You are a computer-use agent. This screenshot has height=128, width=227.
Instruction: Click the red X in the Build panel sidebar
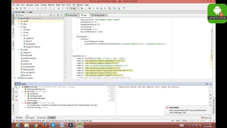(x=16, y=100)
